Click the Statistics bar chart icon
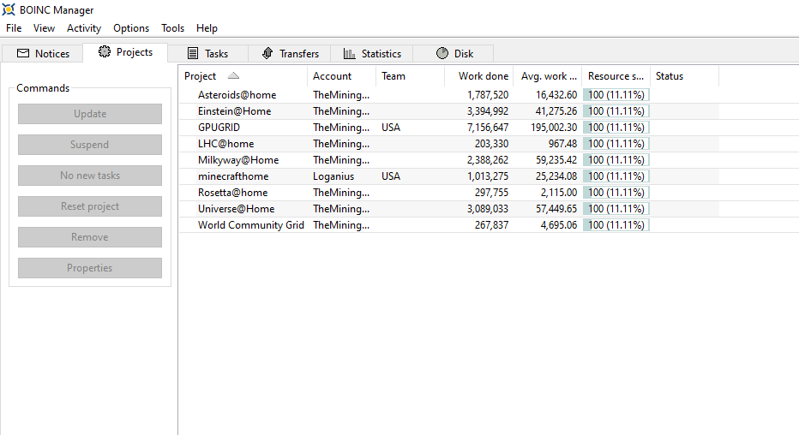 [x=350, y=53]
